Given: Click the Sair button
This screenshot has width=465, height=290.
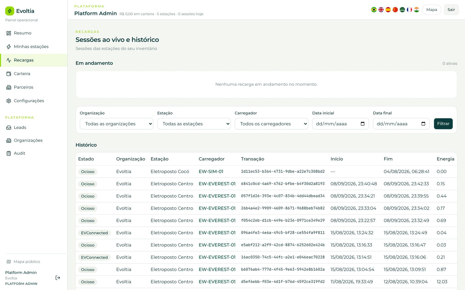Looking at the screenshot, I should tap(451, 10).
